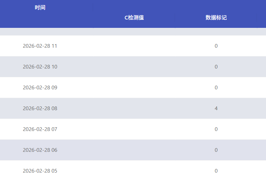Click 数据标记 value 0 in 2026-02-28 10 row
The width and height of the screenshot is (266, 178).
coord(216,67)
